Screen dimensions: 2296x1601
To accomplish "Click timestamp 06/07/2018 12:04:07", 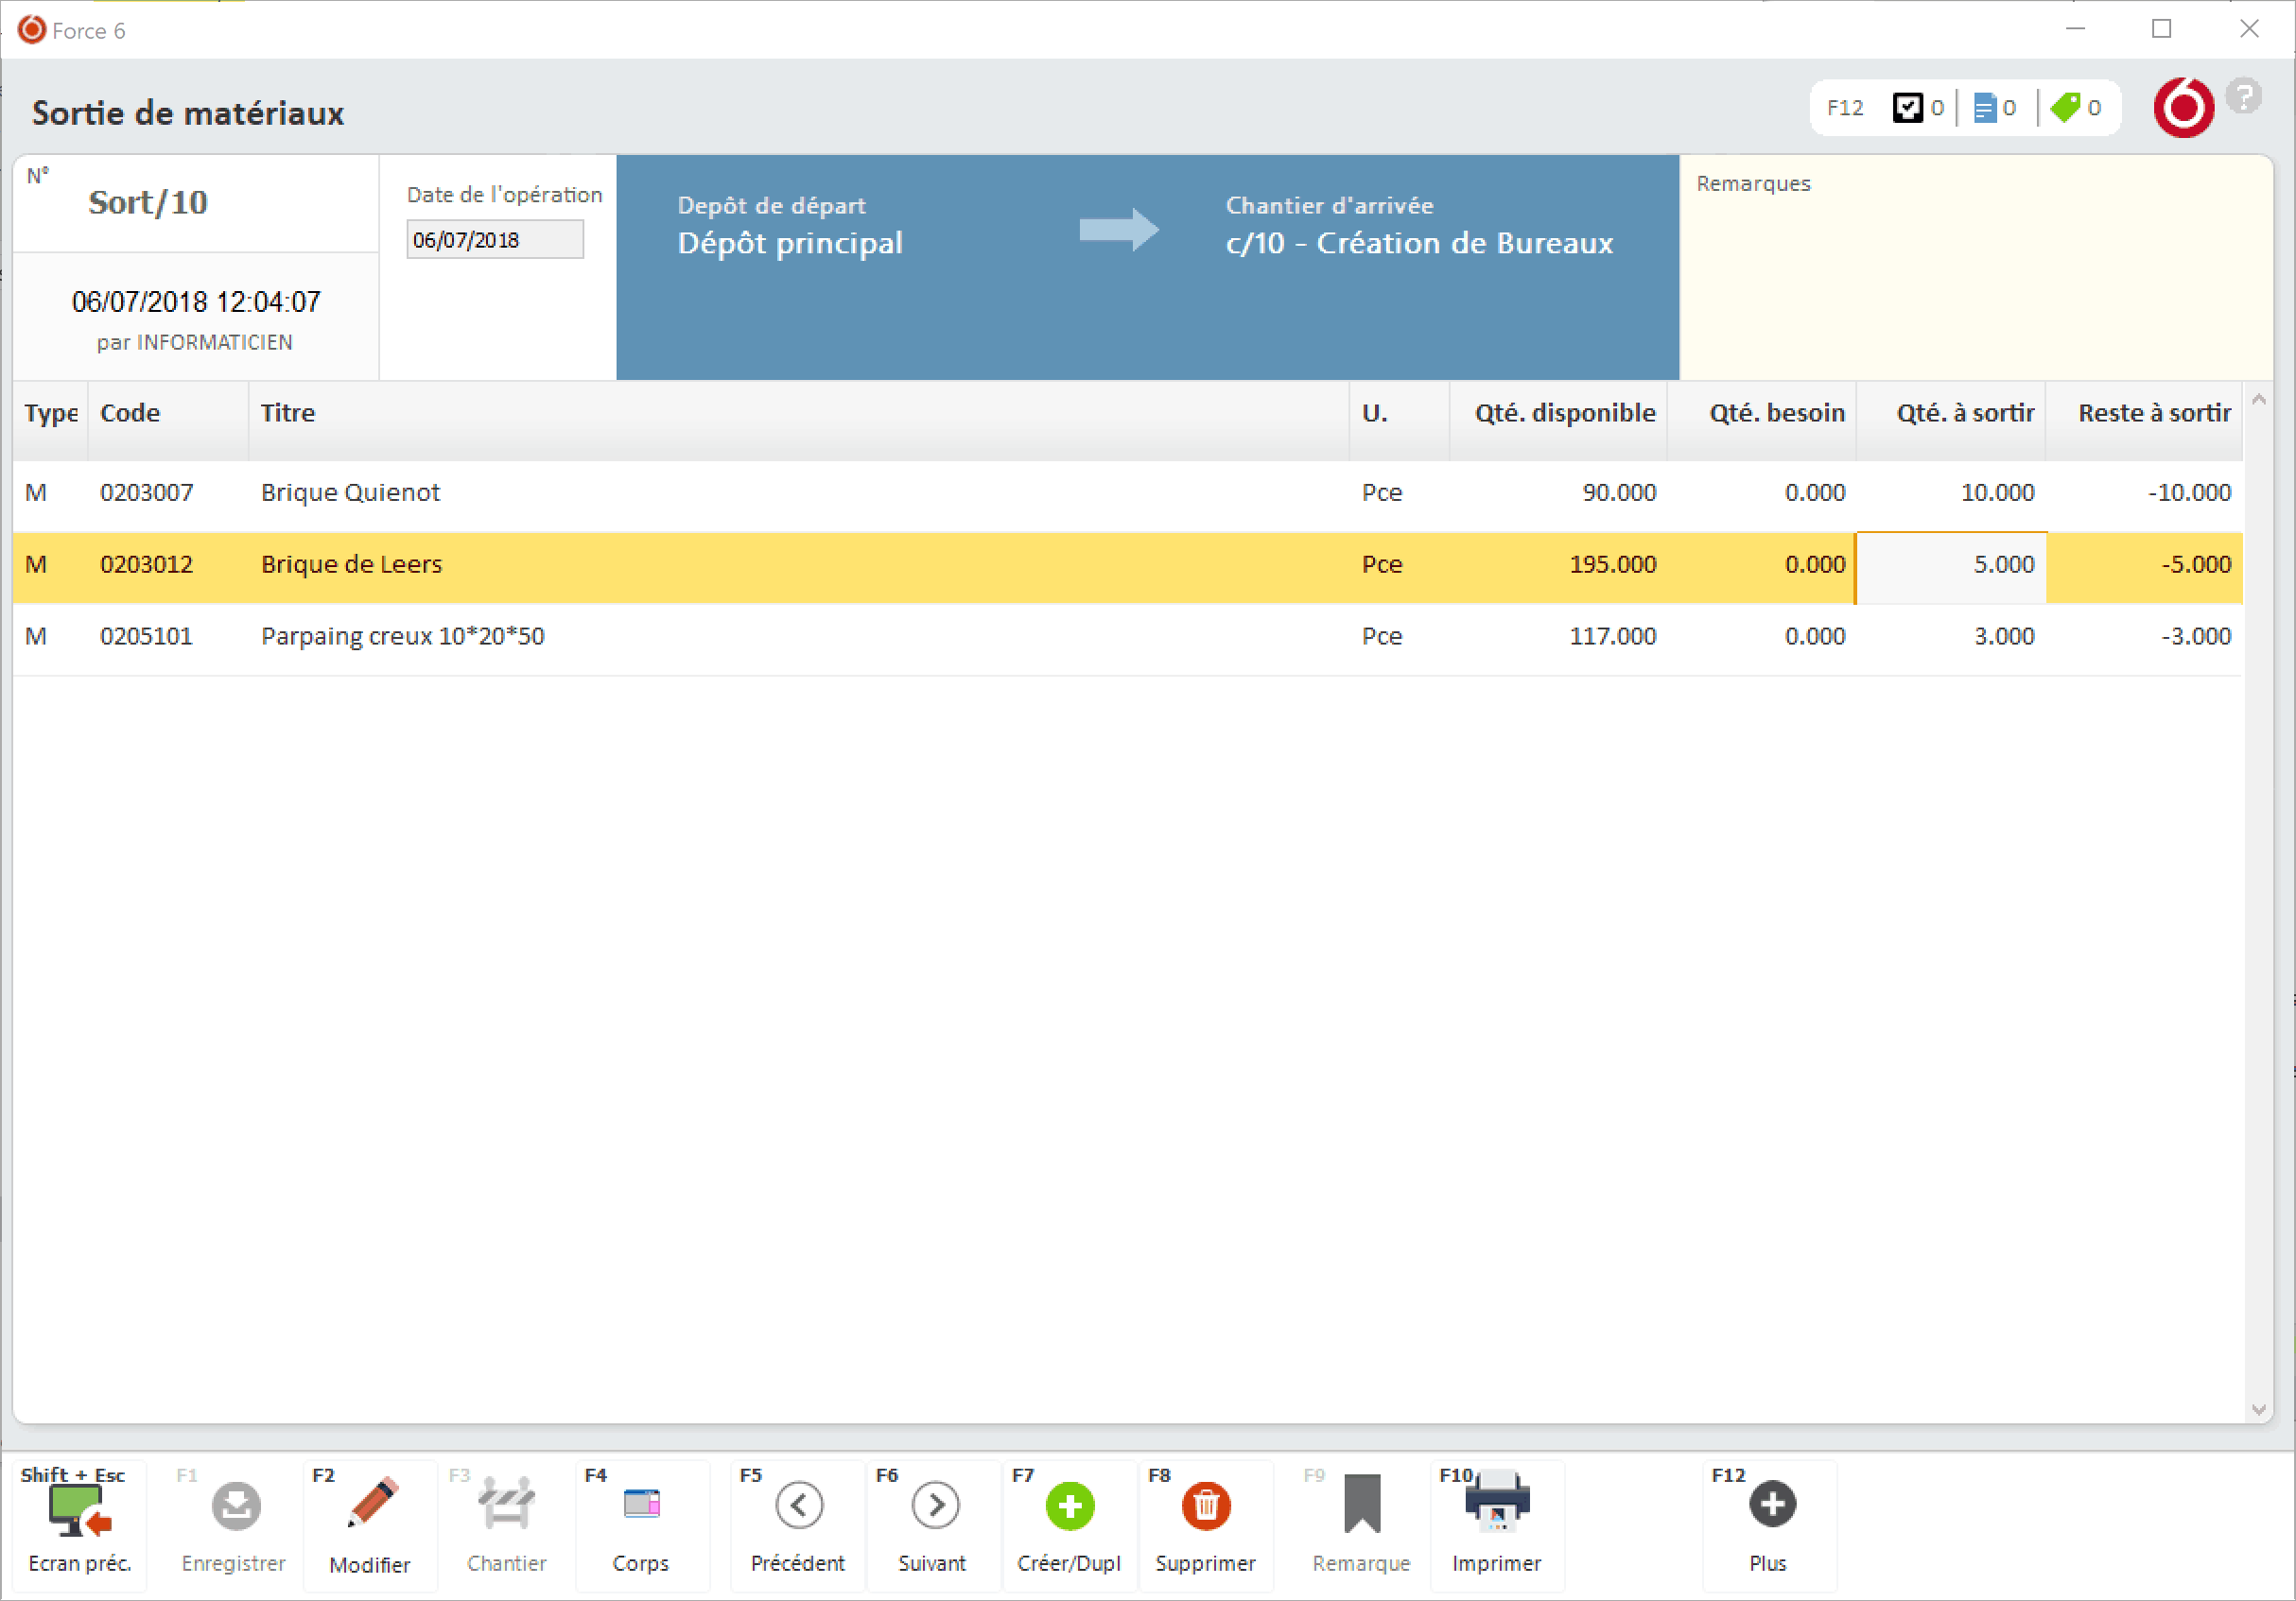I will (196, 301).
